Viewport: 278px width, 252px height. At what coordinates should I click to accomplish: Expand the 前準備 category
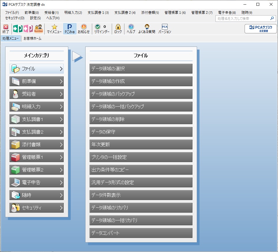(x=37, y=81)
